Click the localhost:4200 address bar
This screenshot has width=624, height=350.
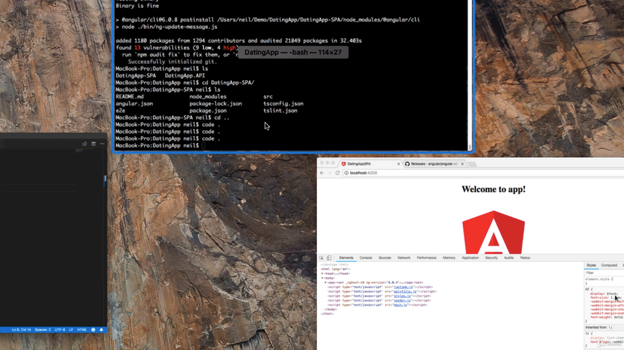click(484, 173)
